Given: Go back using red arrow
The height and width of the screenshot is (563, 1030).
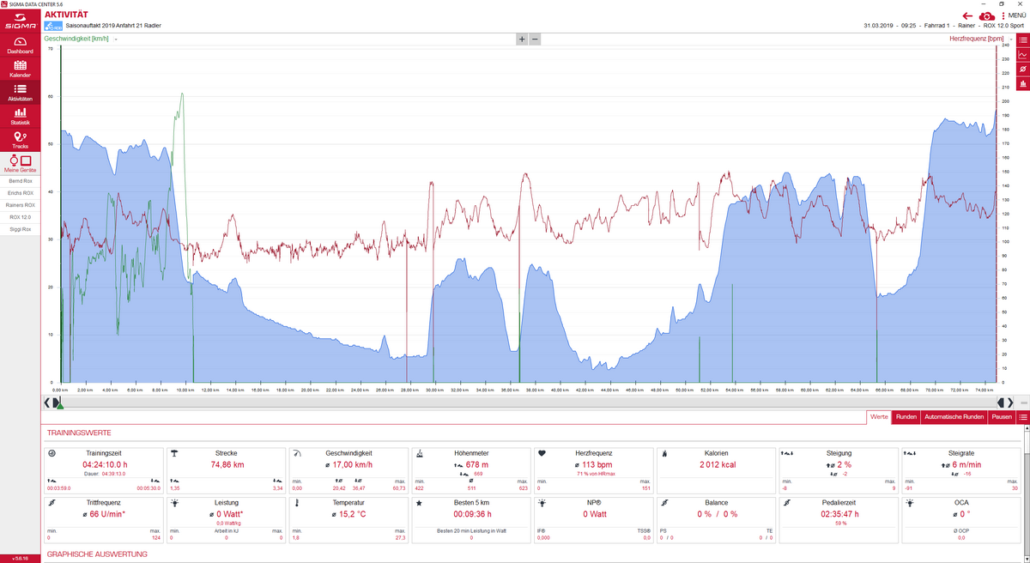Looking at the screenshot, I should pos(967,15).
